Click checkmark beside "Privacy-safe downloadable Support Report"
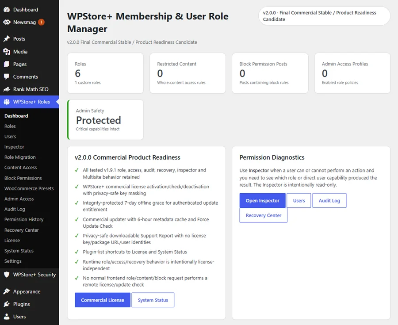 [x=77, y=236]
